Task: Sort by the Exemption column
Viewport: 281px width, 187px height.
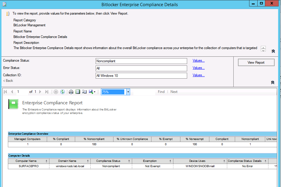Action: coord(170,161)
